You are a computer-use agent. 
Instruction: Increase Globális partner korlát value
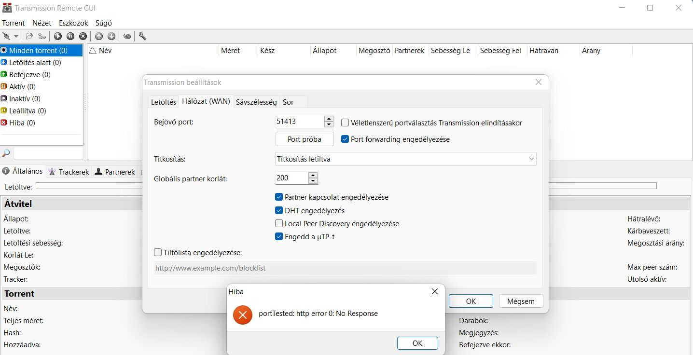coord(313,175)
